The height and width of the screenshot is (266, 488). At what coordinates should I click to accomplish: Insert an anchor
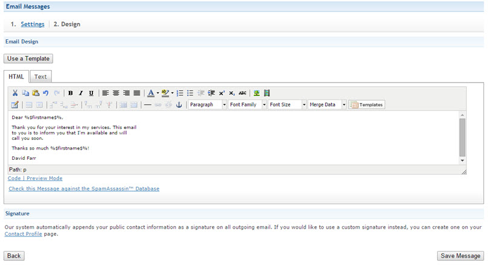tap(178, 105)
